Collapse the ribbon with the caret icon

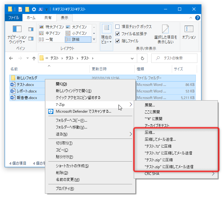[191, 18]
